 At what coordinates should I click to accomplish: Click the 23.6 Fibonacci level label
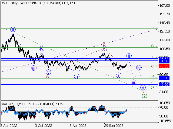[154, 45]
